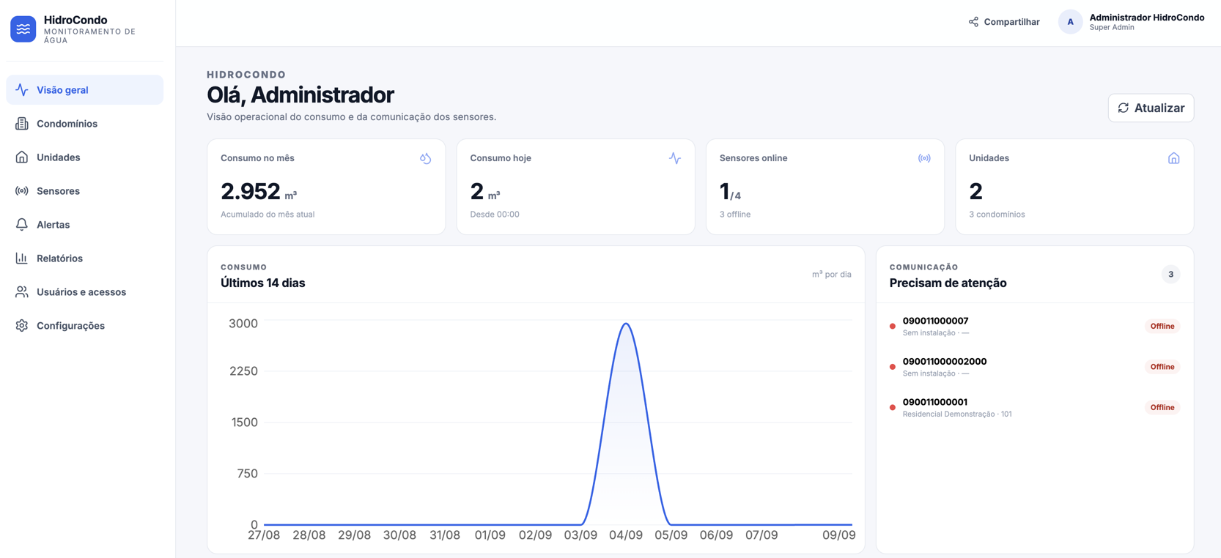Click the Compartilhar button
The image size is (1221, 558).
click(1004, 22)
